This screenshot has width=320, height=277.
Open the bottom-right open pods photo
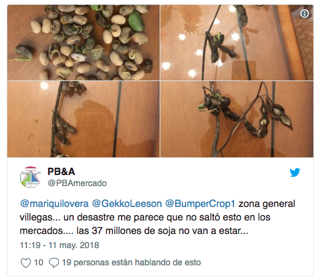coord(236,119)
